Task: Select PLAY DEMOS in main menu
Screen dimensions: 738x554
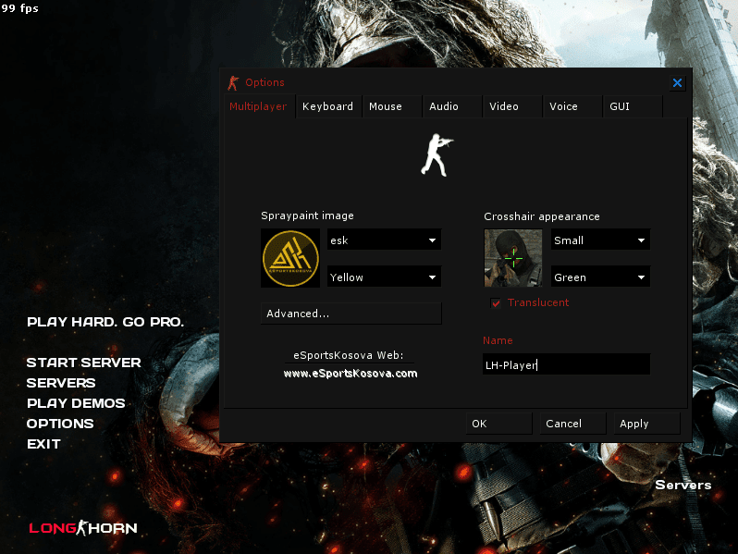Action: click(x=76, y=403)
